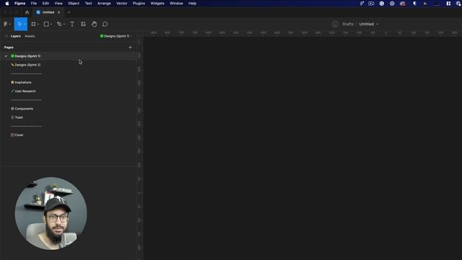This screenshot has height=260, width=462.
Task: Open the Figma main menu icon
Action: pos(6,24)
